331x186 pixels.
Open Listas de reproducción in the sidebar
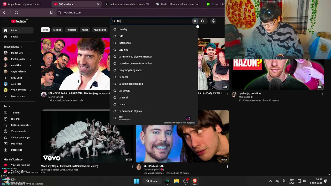pos(18,125)
